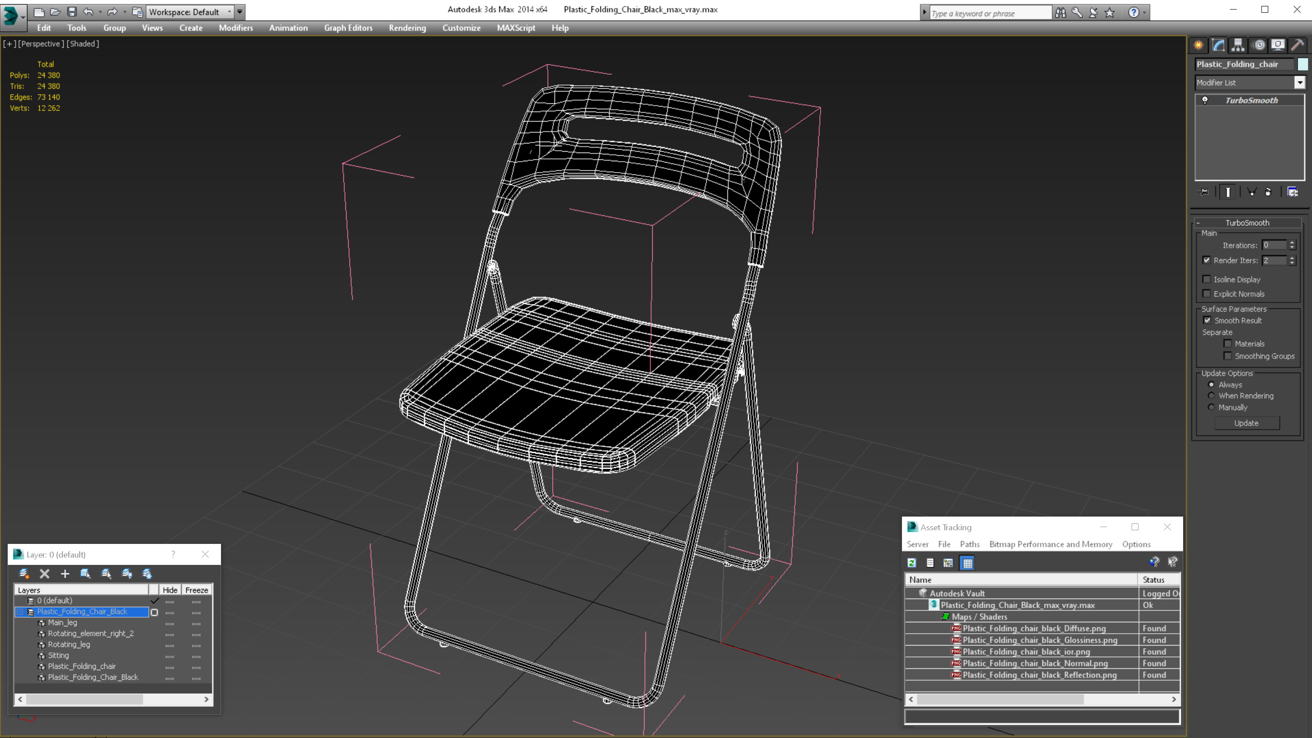Click Status column header in Asset Tracking

point(1158,579)
